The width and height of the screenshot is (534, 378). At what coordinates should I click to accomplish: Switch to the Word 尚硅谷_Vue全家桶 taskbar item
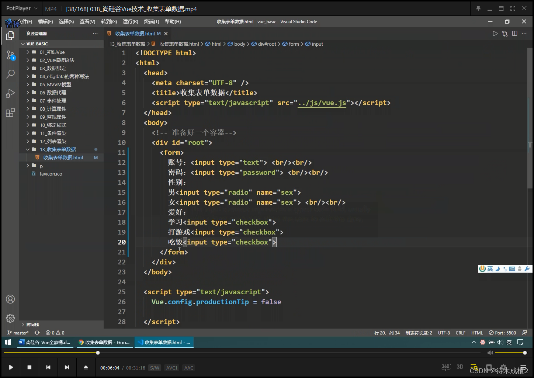[x=45, y=342]
